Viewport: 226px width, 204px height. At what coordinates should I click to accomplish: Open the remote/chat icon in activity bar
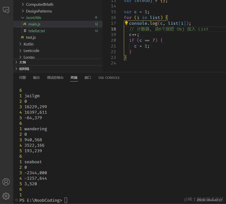(x=6, y=10)
